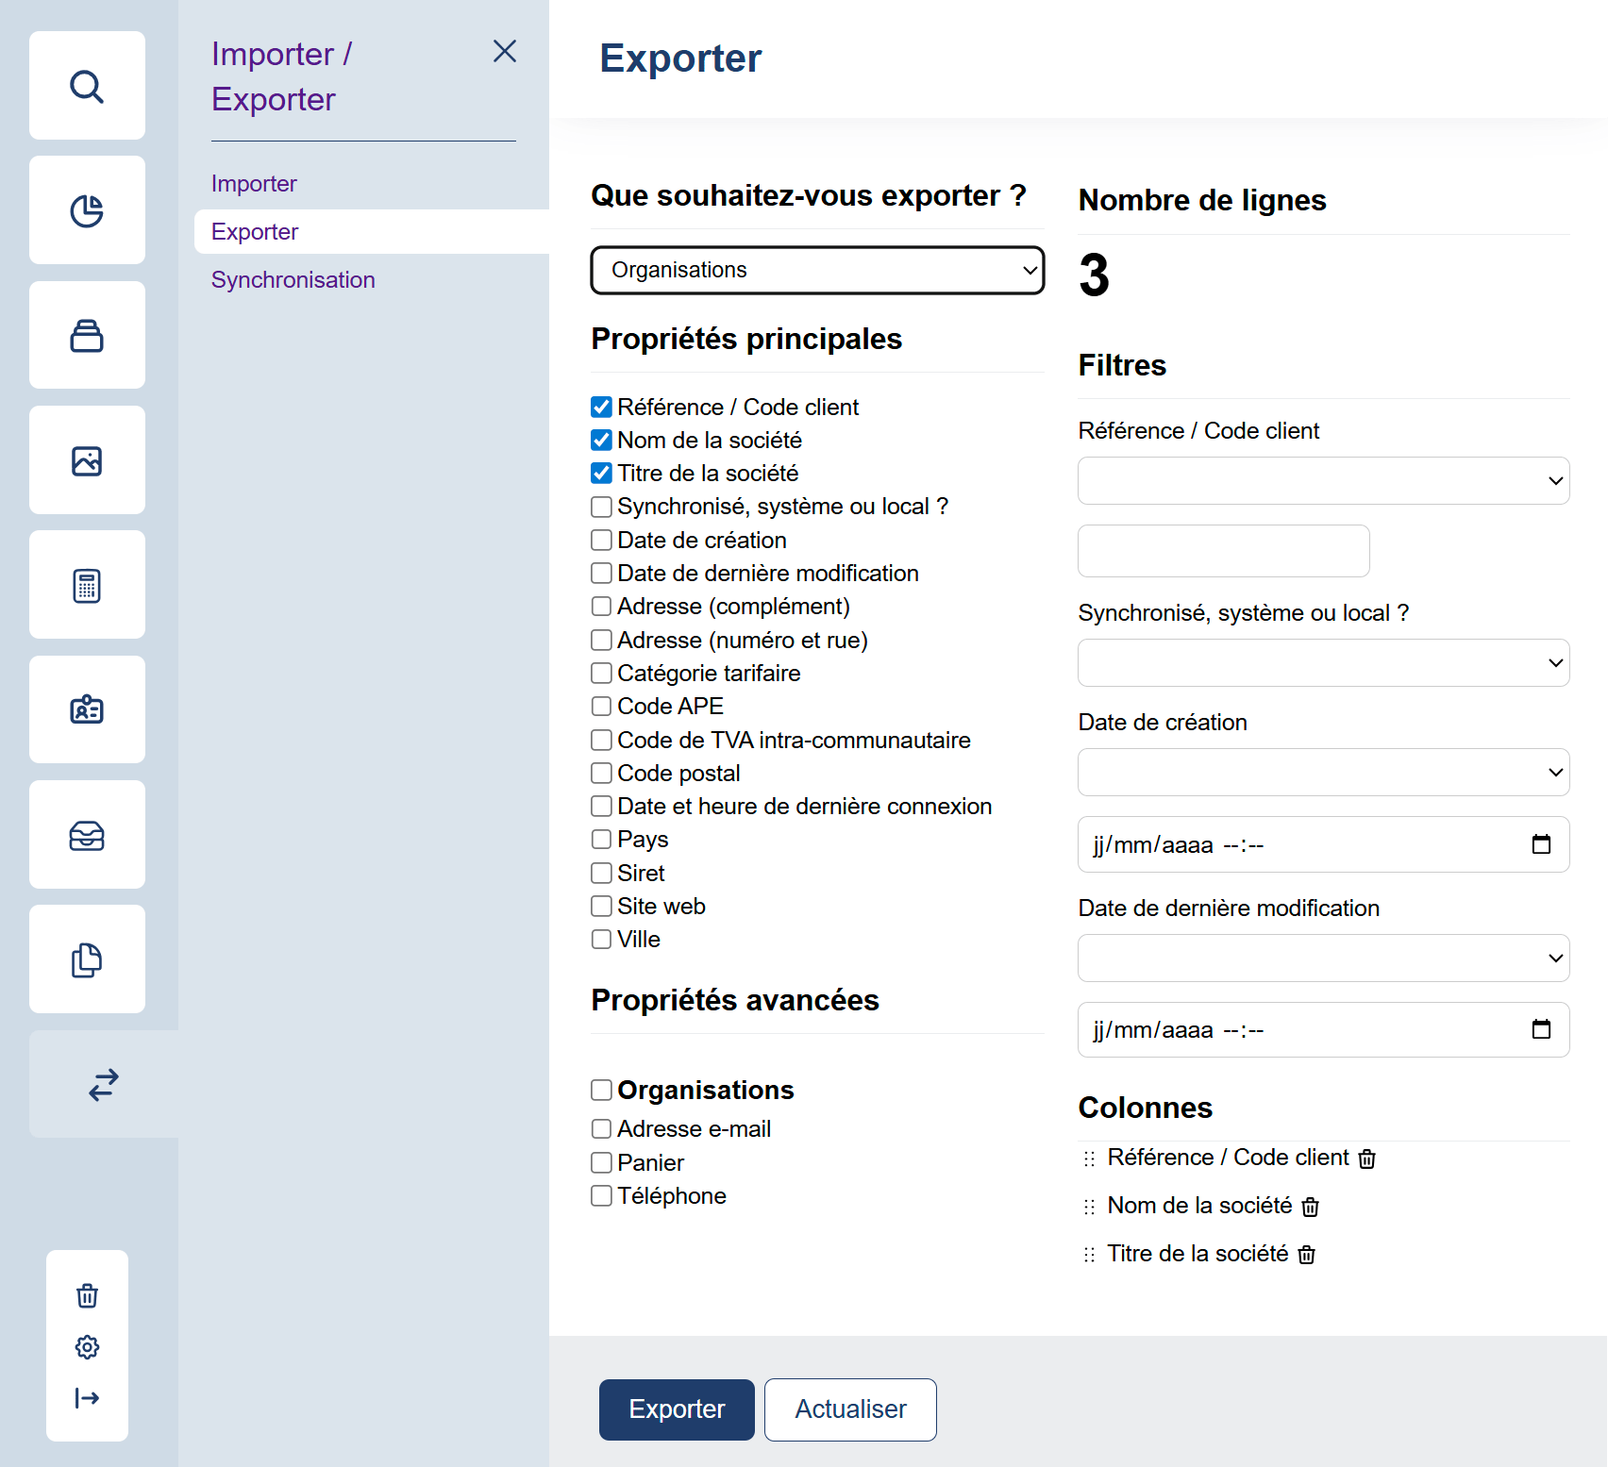The image size is (1608, 1467).
Task: Click the logout arrow icon
Action: [x=87, y=1397]
